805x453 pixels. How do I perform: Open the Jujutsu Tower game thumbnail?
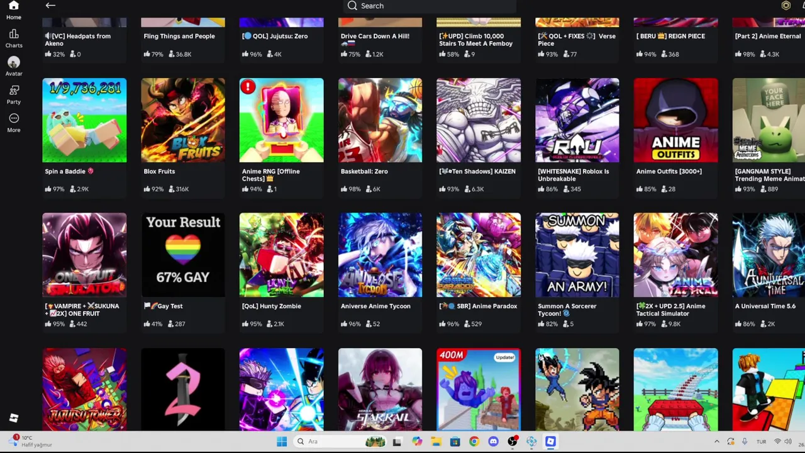click(x=84, y=389)
